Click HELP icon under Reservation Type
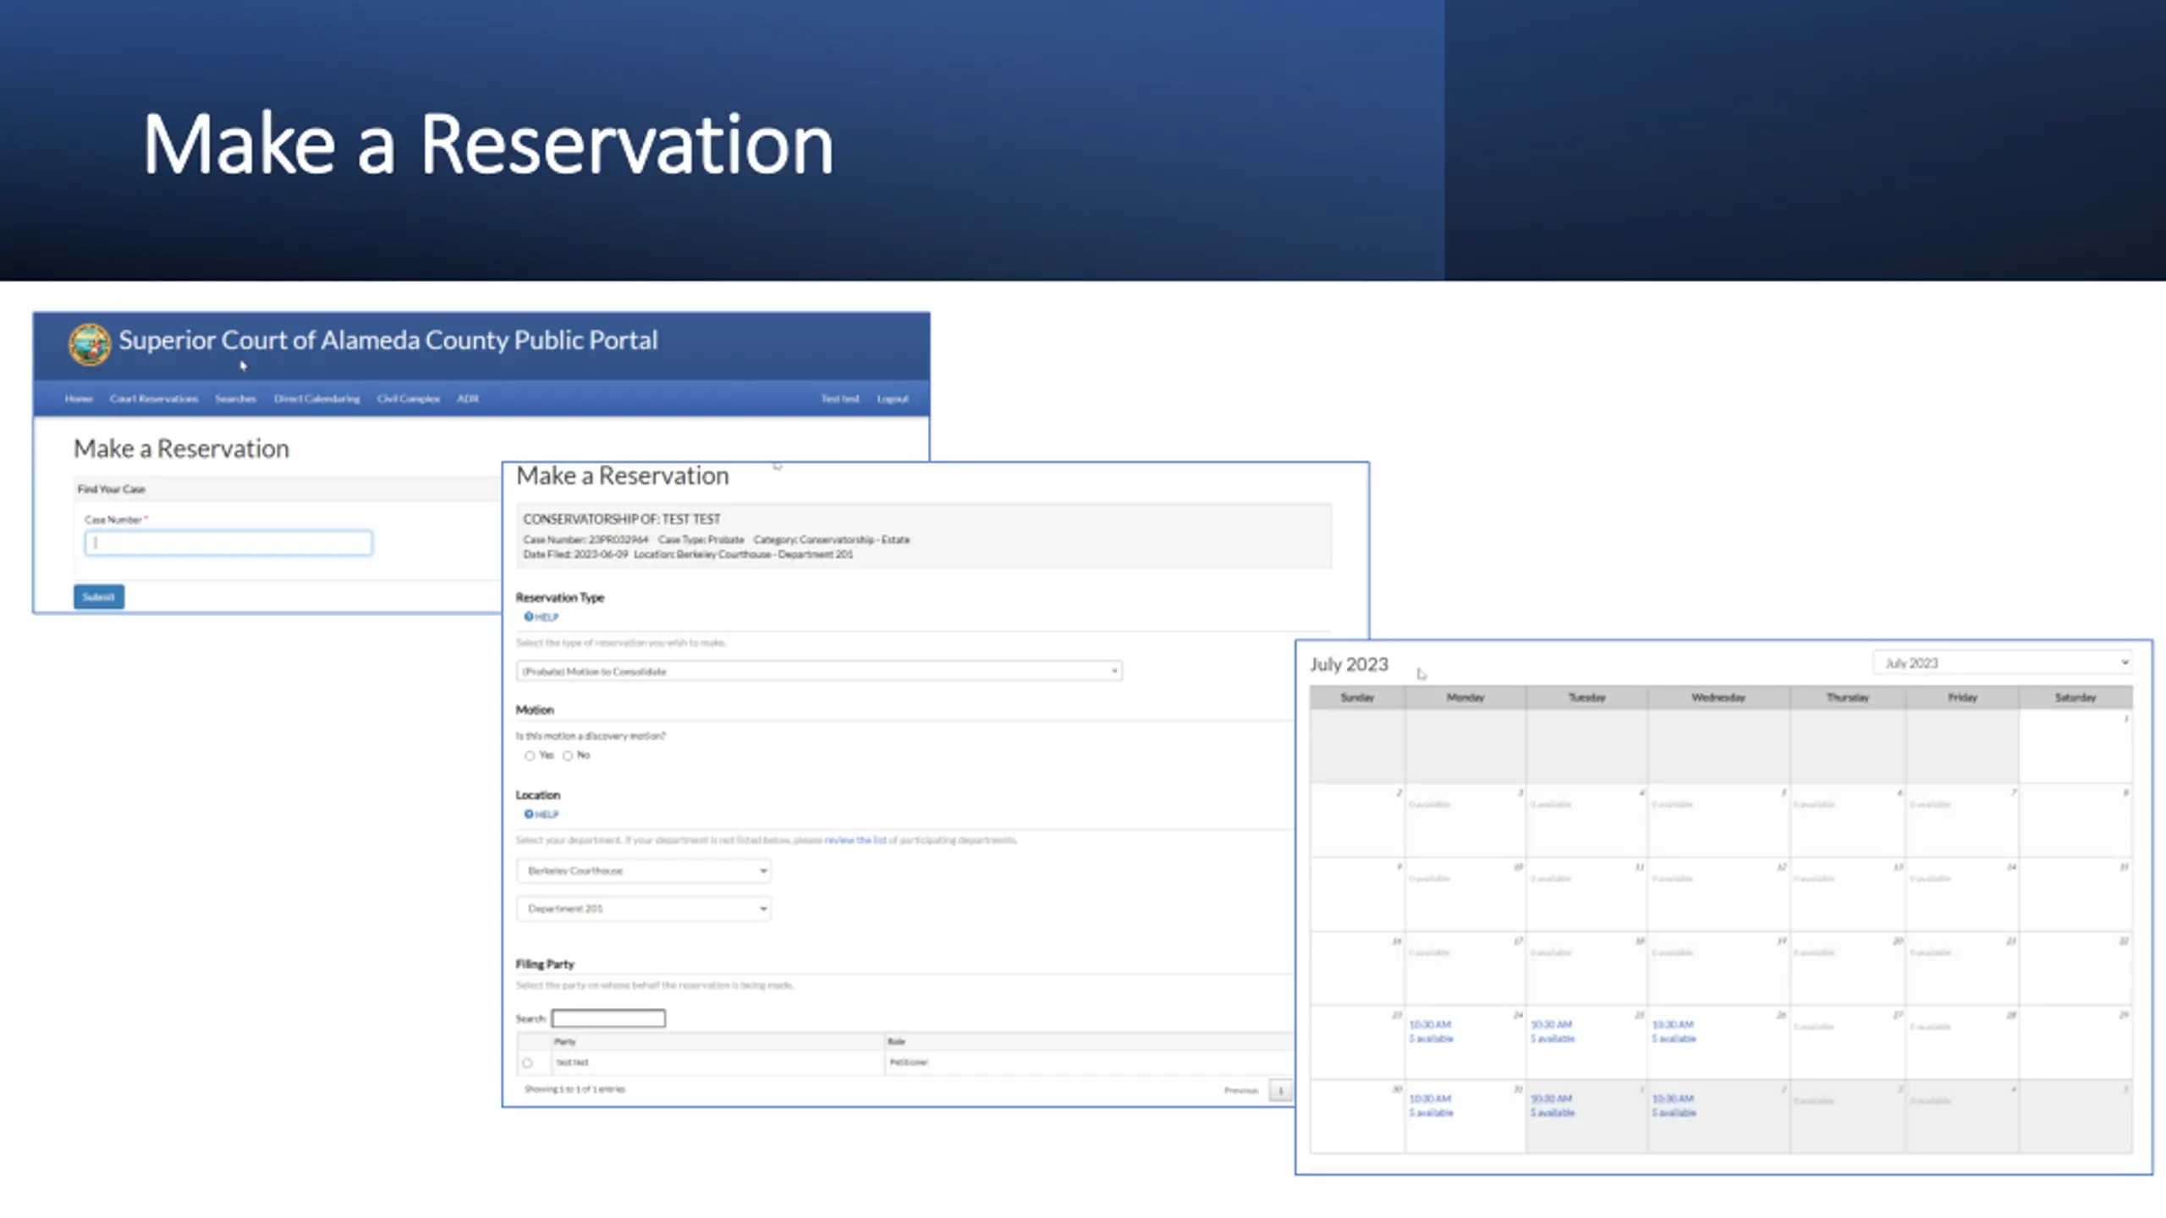This screenshot has height=1218, width=2166. tap(541, 617)
